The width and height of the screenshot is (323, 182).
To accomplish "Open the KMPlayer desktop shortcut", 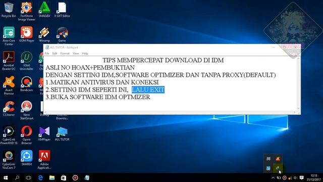I will [x=44, y=133].
